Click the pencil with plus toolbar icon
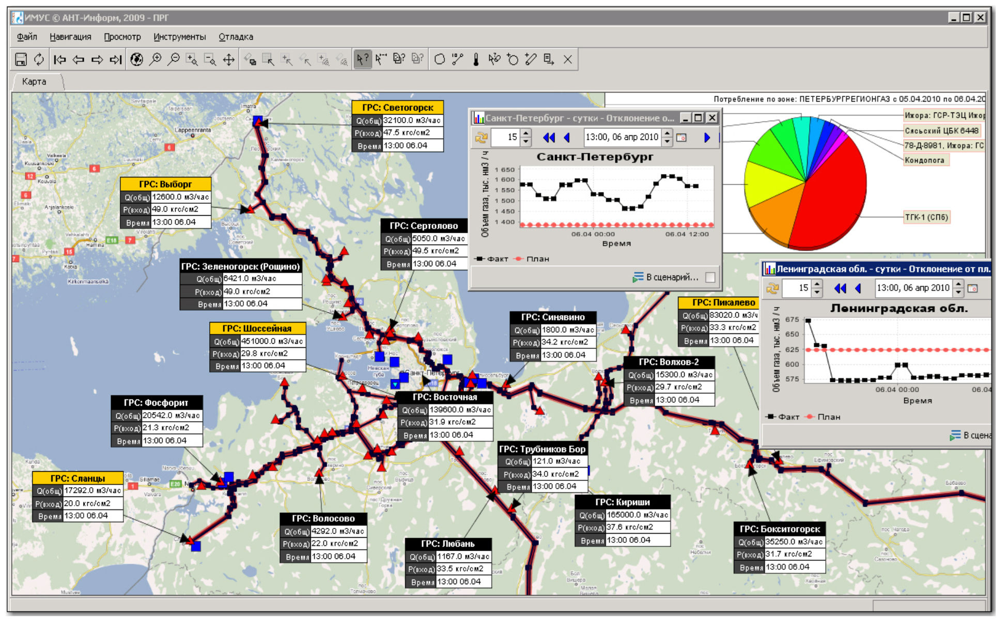The image size is (1007, 627). 531,60
